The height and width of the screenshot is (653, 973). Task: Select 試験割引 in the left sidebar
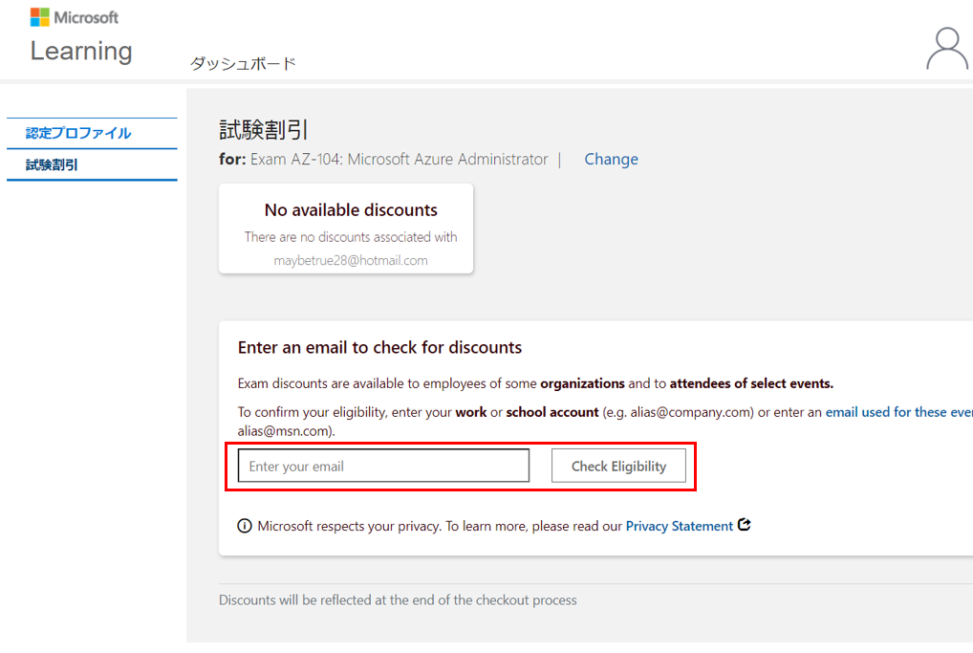click(53, 164)
